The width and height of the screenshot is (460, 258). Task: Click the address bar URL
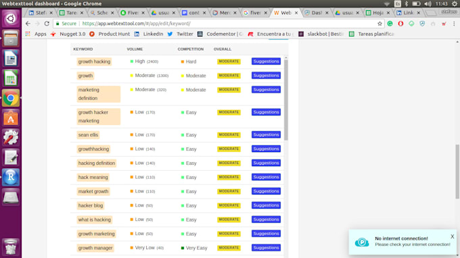[x=136, y=24]
